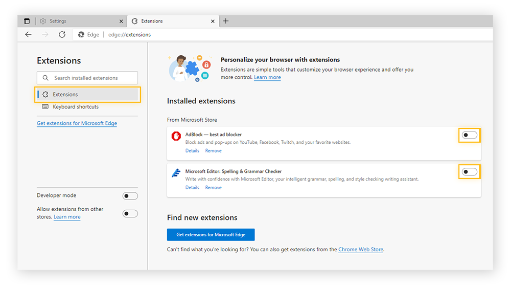Screen dimensions: 511x288
Task: Open Details for Microsoft Editor
Action: tap(192, 188)
